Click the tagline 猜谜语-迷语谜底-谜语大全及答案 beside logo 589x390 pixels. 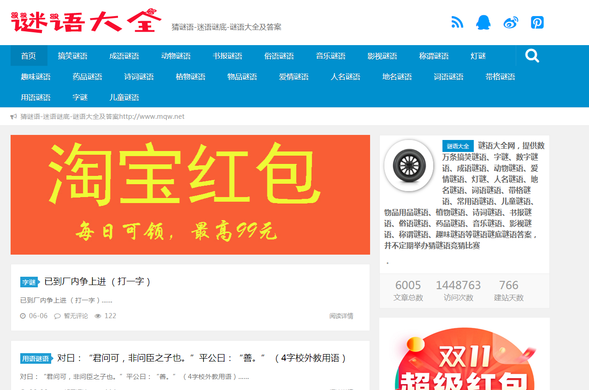[226, 27]
